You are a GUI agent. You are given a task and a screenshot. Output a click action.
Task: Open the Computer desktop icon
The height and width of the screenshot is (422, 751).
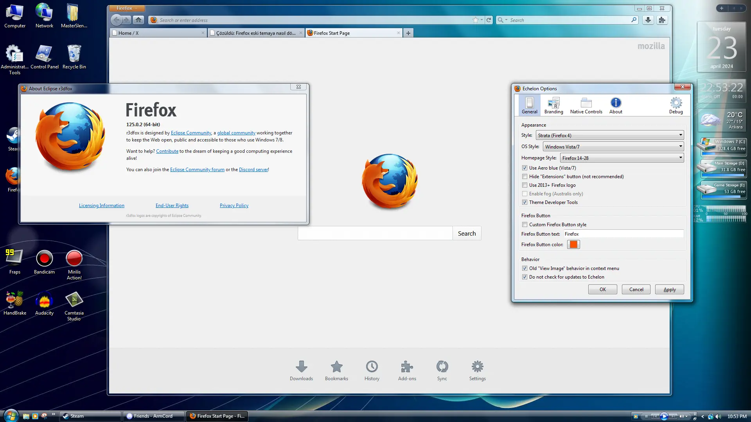(15, 16)
